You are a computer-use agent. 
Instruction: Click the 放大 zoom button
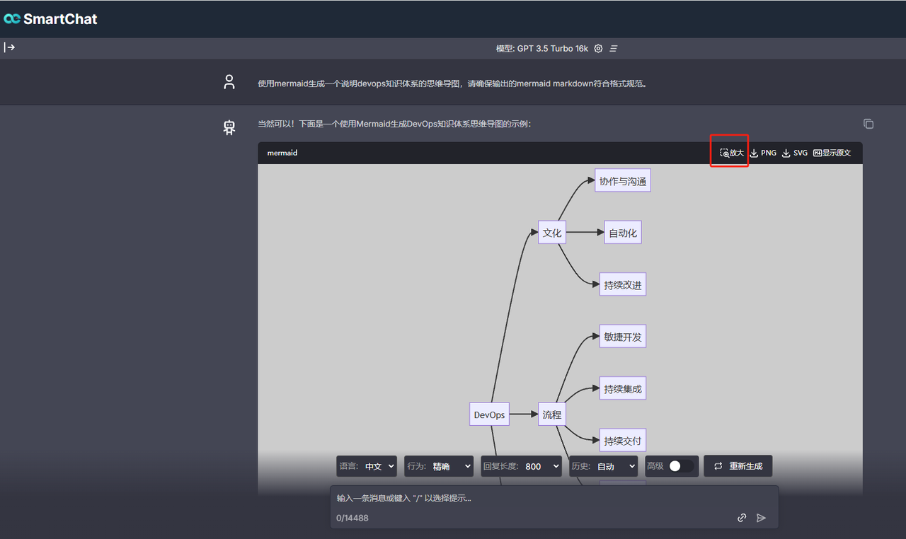(732, 153)
